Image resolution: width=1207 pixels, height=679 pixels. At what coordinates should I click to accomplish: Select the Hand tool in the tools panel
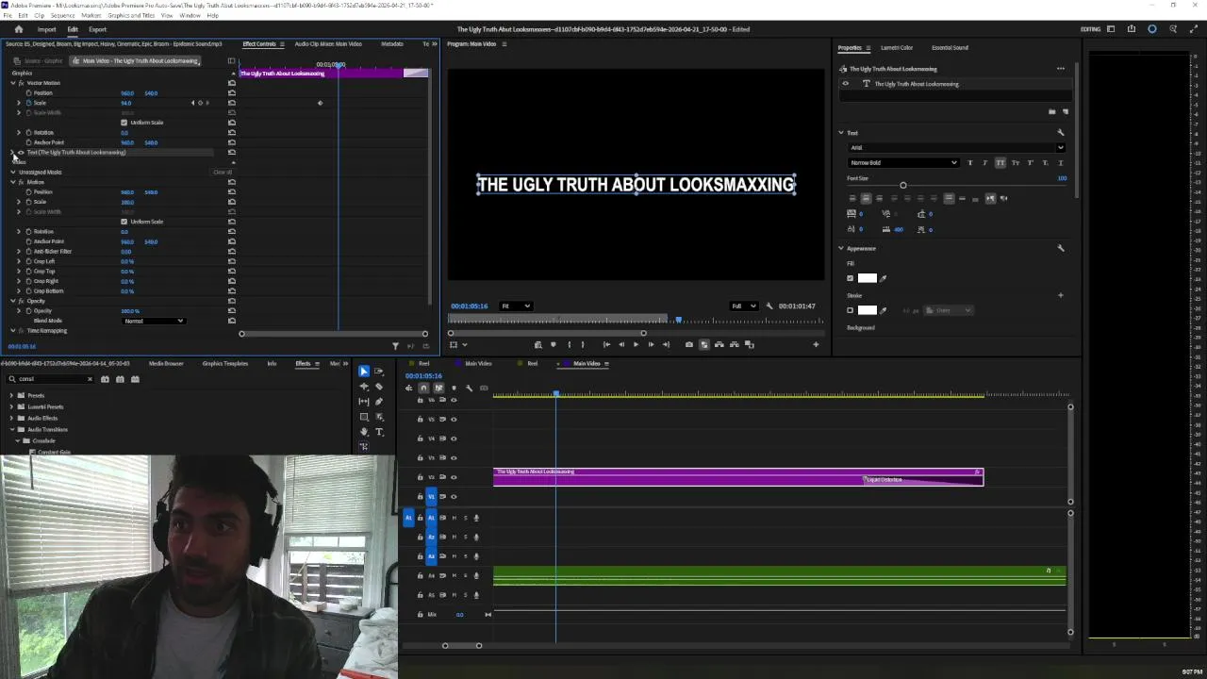pos(364,432)
